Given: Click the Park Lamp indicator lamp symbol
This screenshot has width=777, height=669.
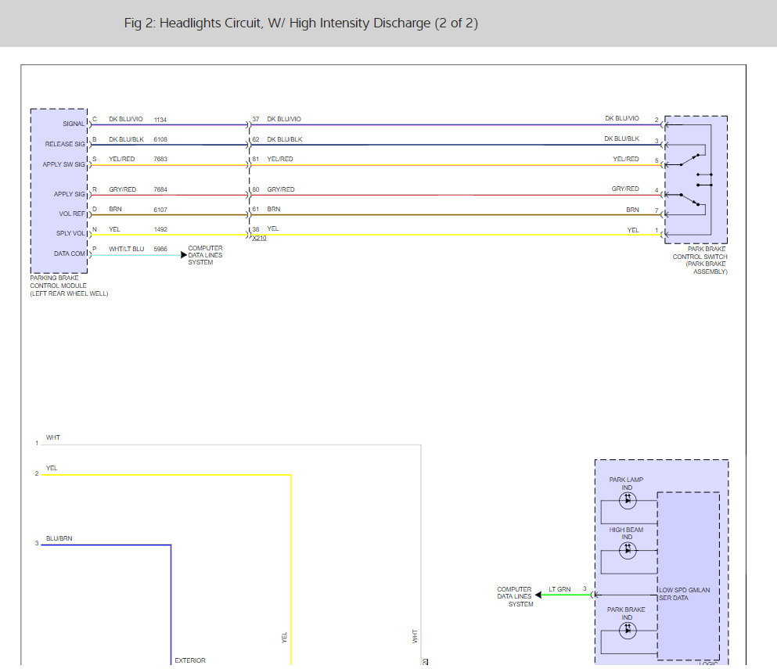Looking at the screenshot, I should [627, 502].
